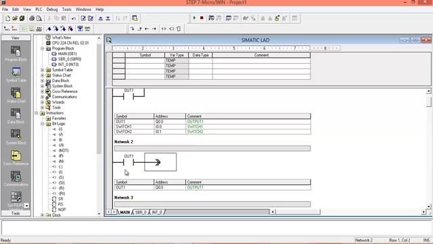The height and width of the screenshot is (244, 433).
Task: Select the NOP instruction in Bit Logic
Action: point(62,209)
